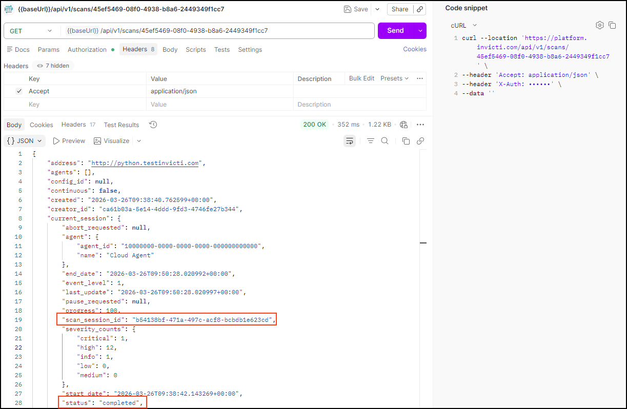
Task: Open the JSON response format dropdown
Action: click(x=24, y=140)
